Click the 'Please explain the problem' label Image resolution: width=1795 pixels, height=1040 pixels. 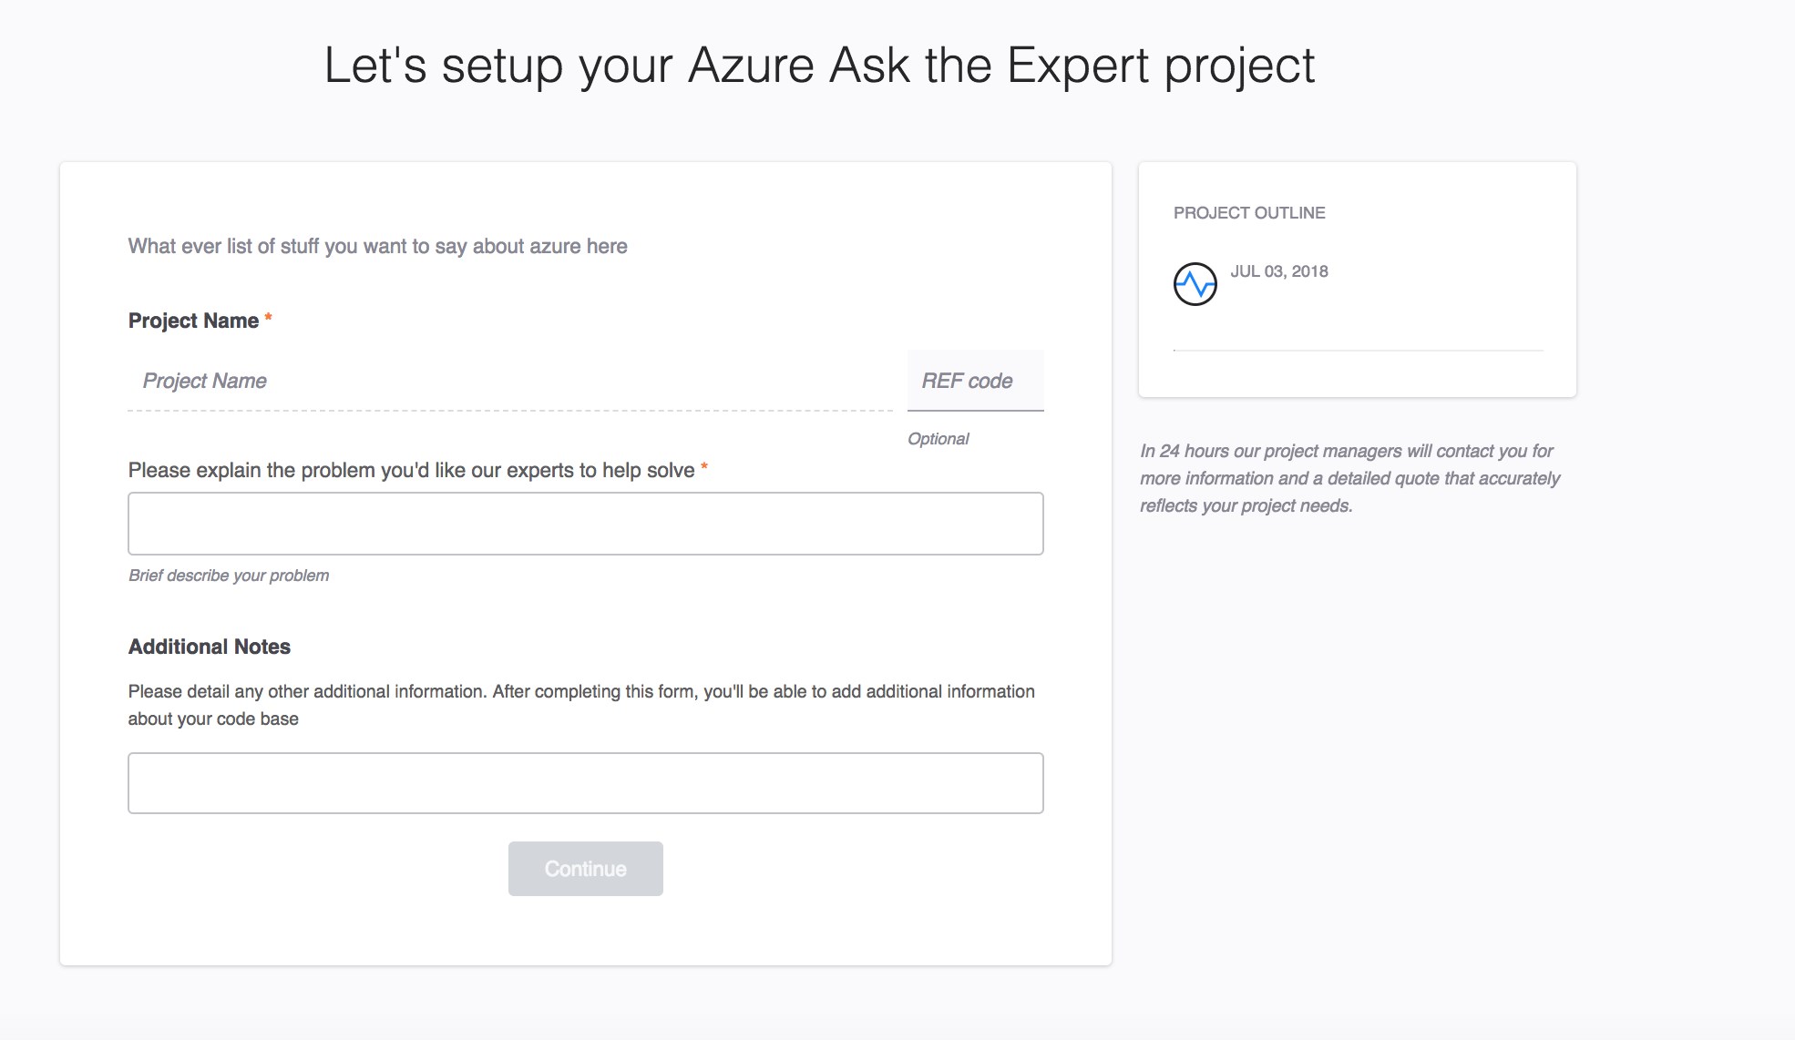[411, 470]
